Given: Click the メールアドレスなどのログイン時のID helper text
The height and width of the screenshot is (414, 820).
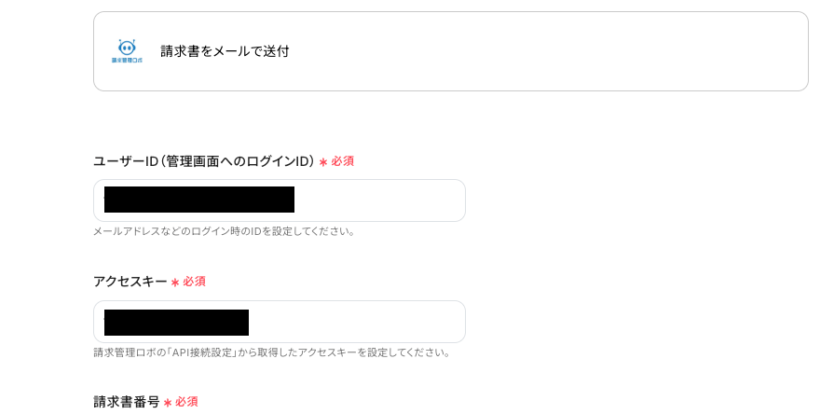Looking at the screenshot, I should pos(224,231).
